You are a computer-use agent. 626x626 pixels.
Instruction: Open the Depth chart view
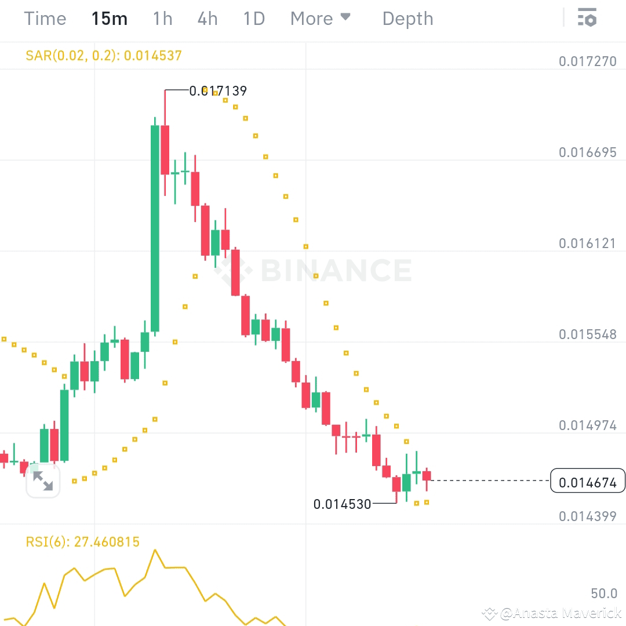point(407,19)
